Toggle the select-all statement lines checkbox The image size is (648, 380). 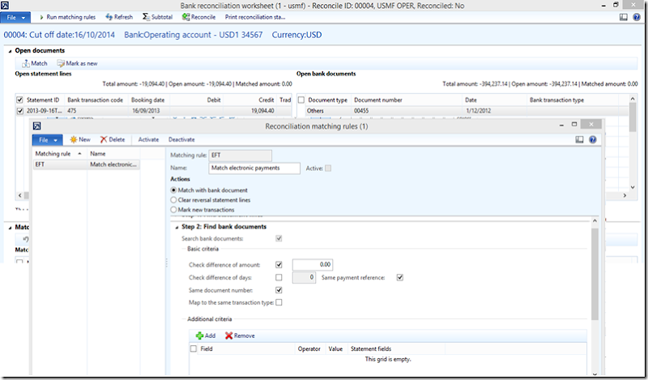click(19, 100)
